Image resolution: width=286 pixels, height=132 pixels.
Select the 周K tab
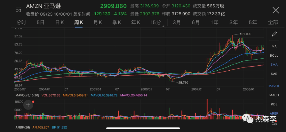click(x=79, y=22)
